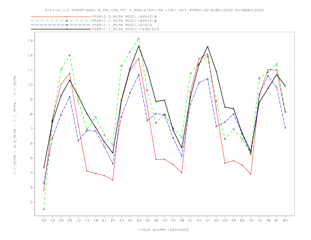Click x-axis tick label 45
The image size is (311, 240).
pyautogui.click(x=173, y=220)
